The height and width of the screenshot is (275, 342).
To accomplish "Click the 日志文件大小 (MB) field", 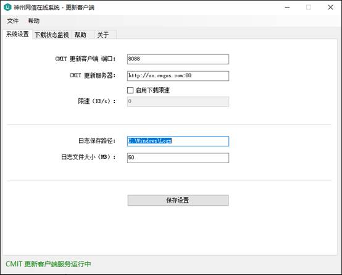I will 178,158.
